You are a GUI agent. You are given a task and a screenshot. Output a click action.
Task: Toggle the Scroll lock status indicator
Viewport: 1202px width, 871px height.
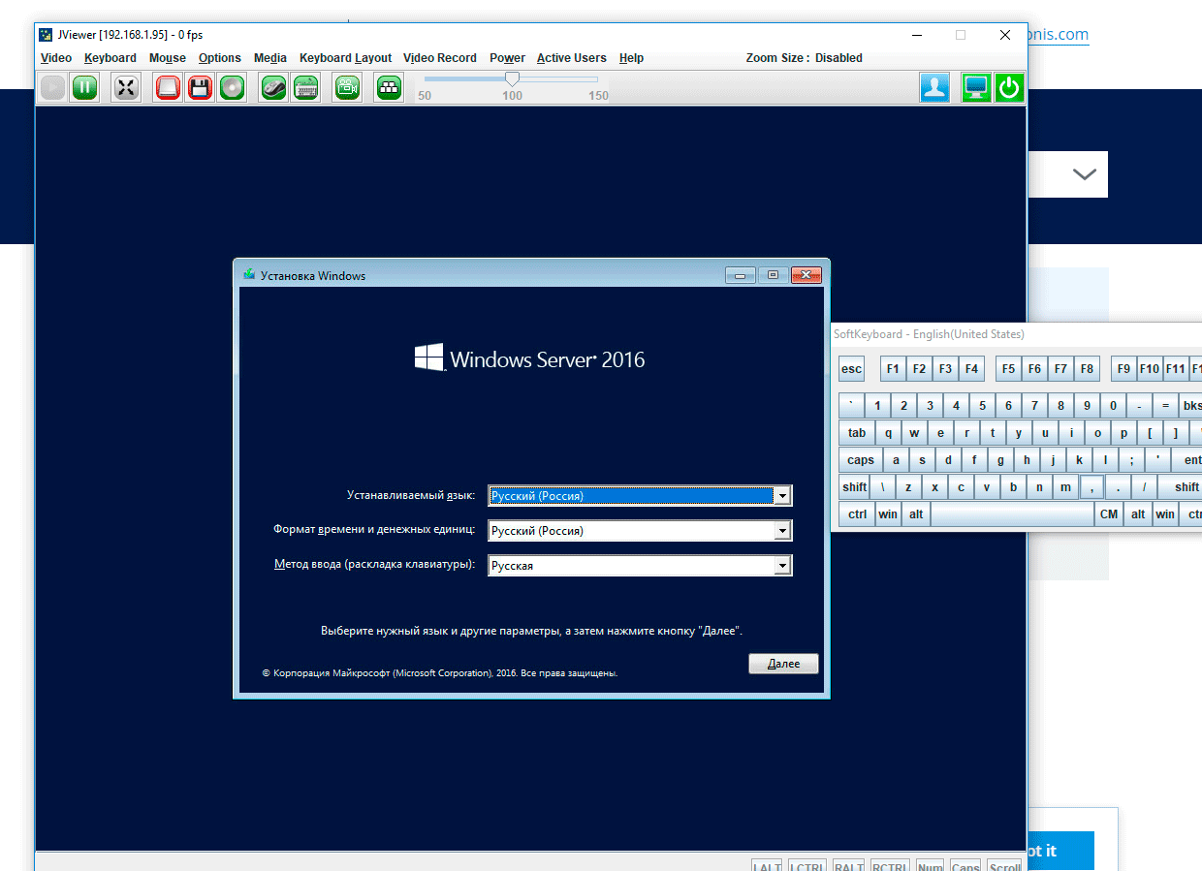pos(1004,867)
